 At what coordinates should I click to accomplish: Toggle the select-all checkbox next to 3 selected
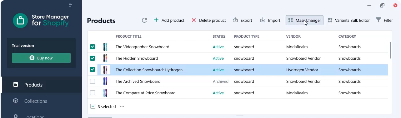coord(93,106)
